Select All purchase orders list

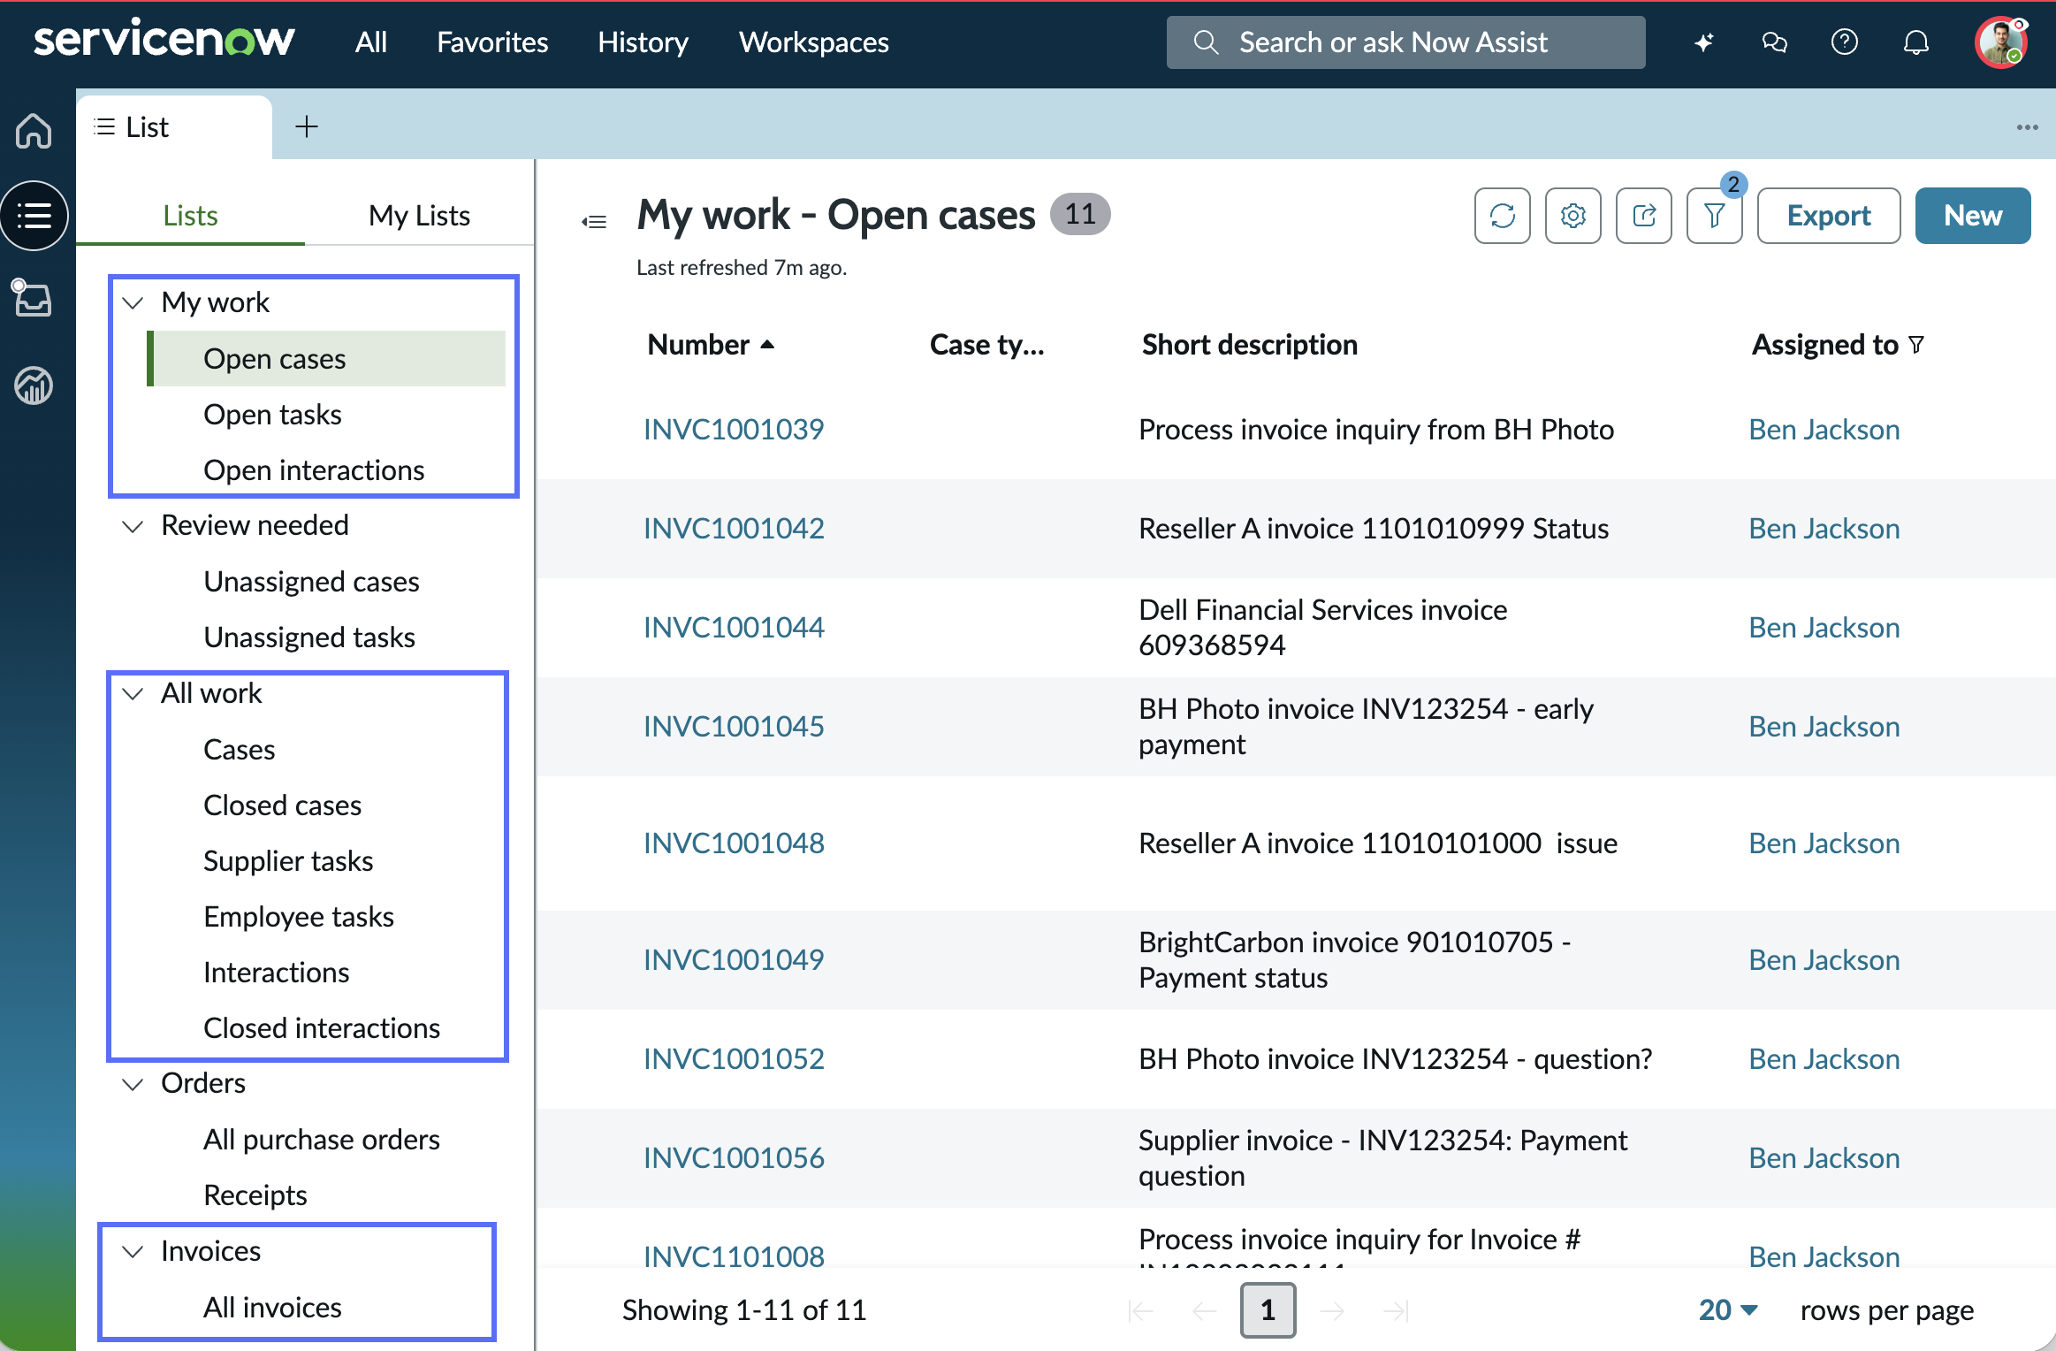[x=322, y=1141]
